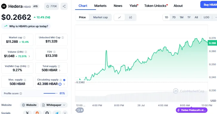Open the Reddit social link icon
The height and width of the screenshot is (114, 217).
pyautogui.click(x=37, y=113)
